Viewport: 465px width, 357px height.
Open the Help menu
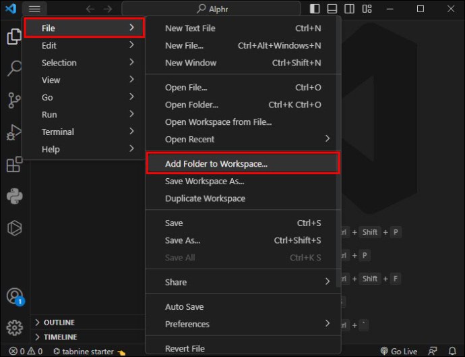pos(84,148)
